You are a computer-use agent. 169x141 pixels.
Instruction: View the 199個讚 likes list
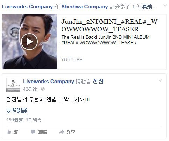[x=15, y=120]
